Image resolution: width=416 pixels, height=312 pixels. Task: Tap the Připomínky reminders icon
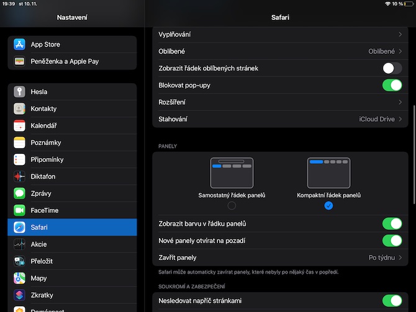click(x=19, y=159)
